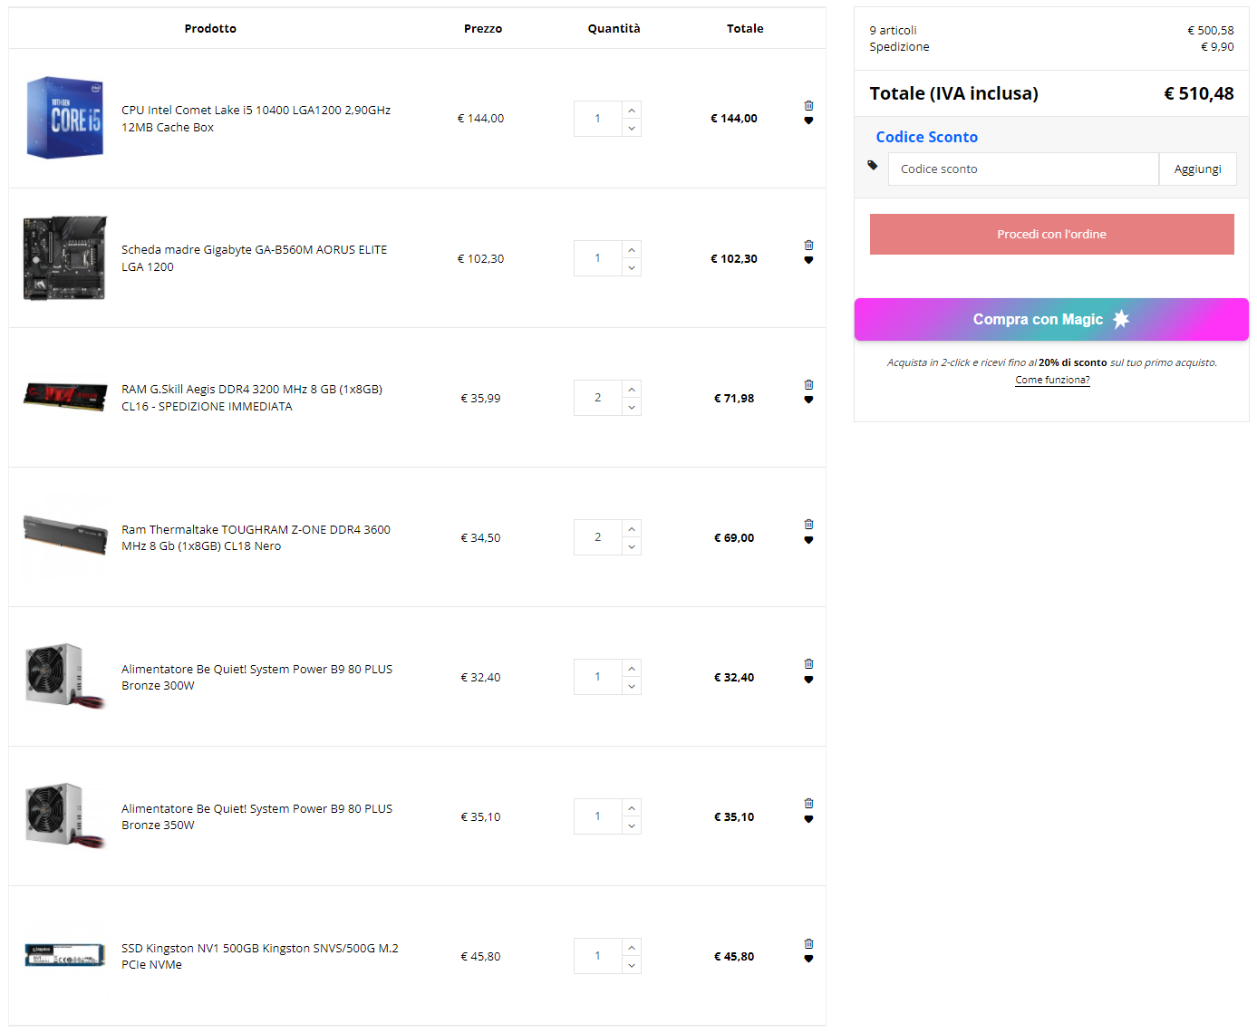Decrease quantity of G.Skill Aegis RAM
Screen dimensions: 1257x1033
632,407
